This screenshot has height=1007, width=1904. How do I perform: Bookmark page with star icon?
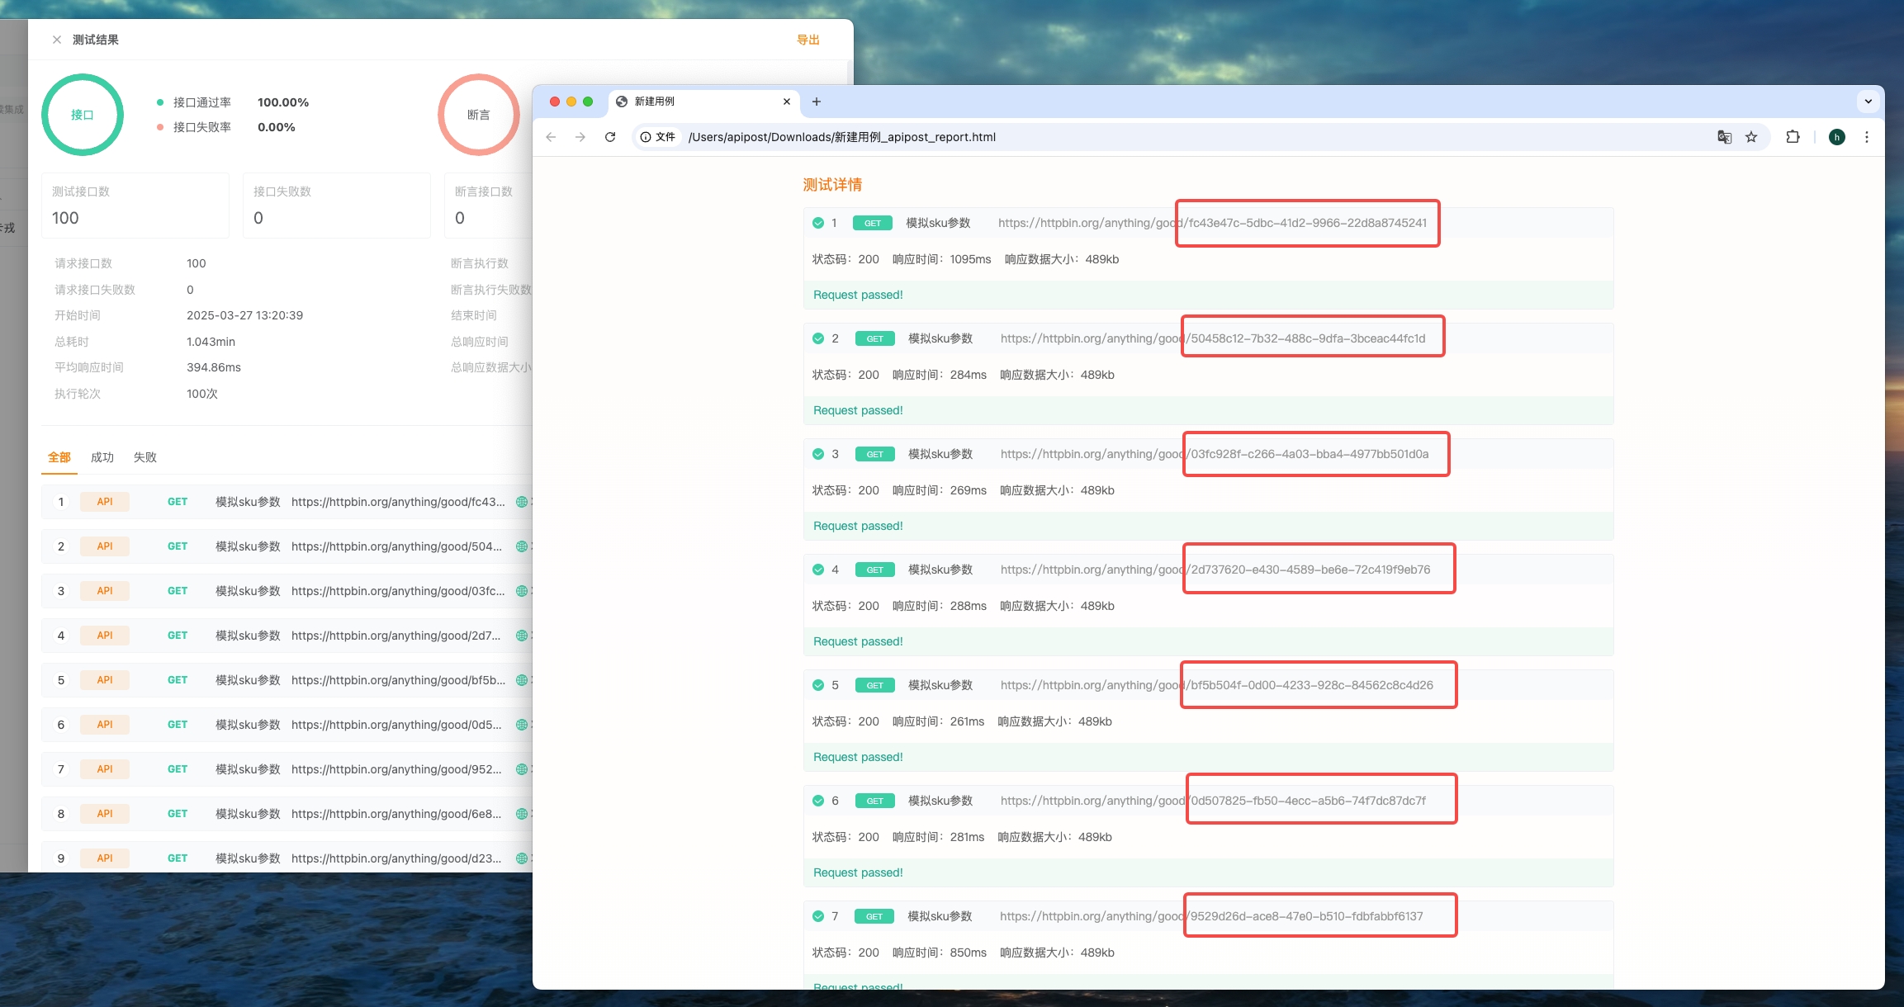pyautogui.click(x=1751, y=137)
